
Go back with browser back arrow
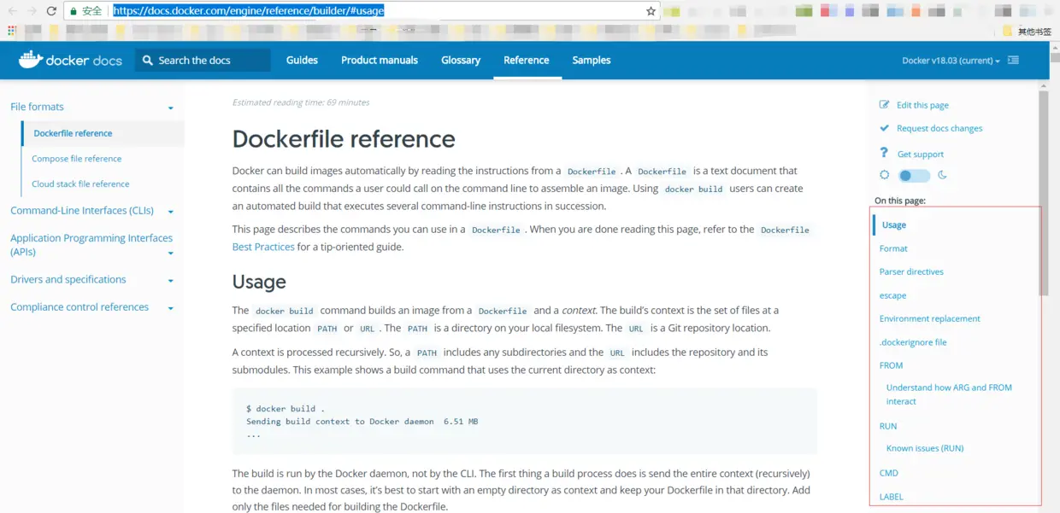(12, 11)
